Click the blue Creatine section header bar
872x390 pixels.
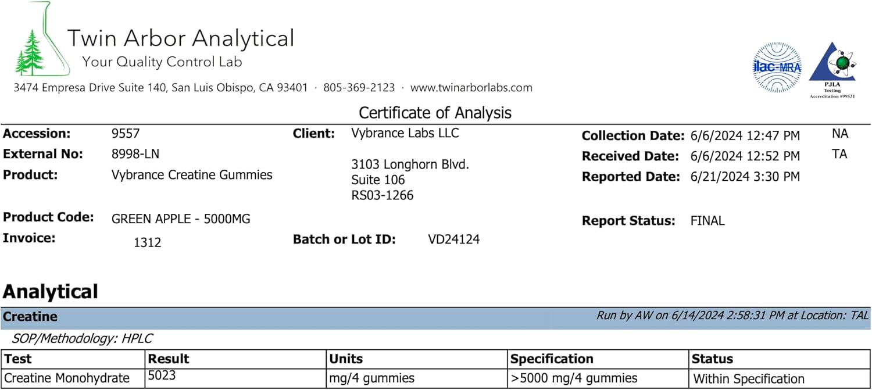tap(291, 317)
